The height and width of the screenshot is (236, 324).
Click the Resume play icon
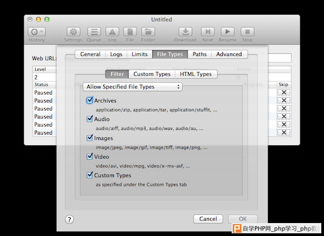(x=227, y=32)
